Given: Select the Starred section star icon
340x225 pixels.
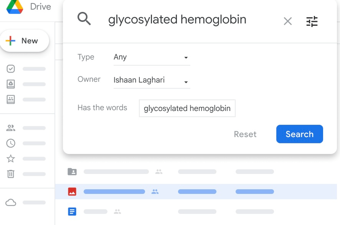Looking at the screenshot, I should click(11, 159).
